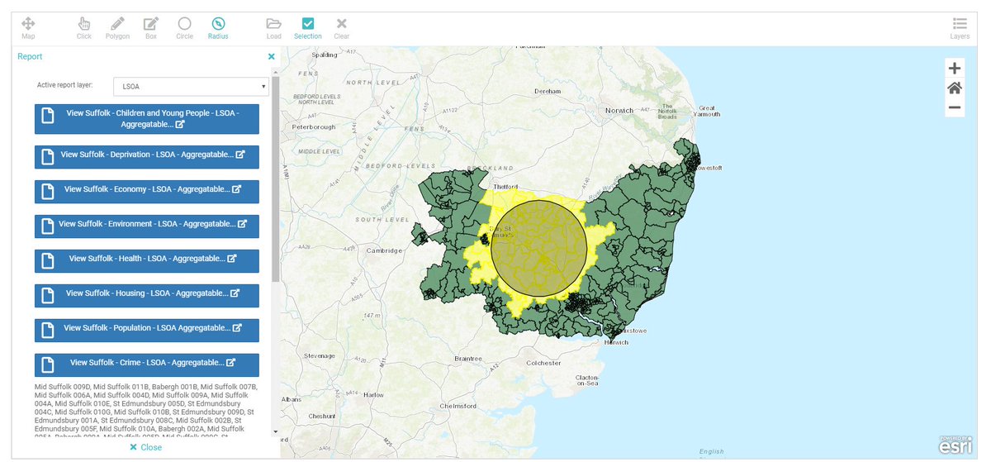The width and height of the screenshot is (991, 462).
Task: Zoom out of the map
Action: [x=954, y=107]
